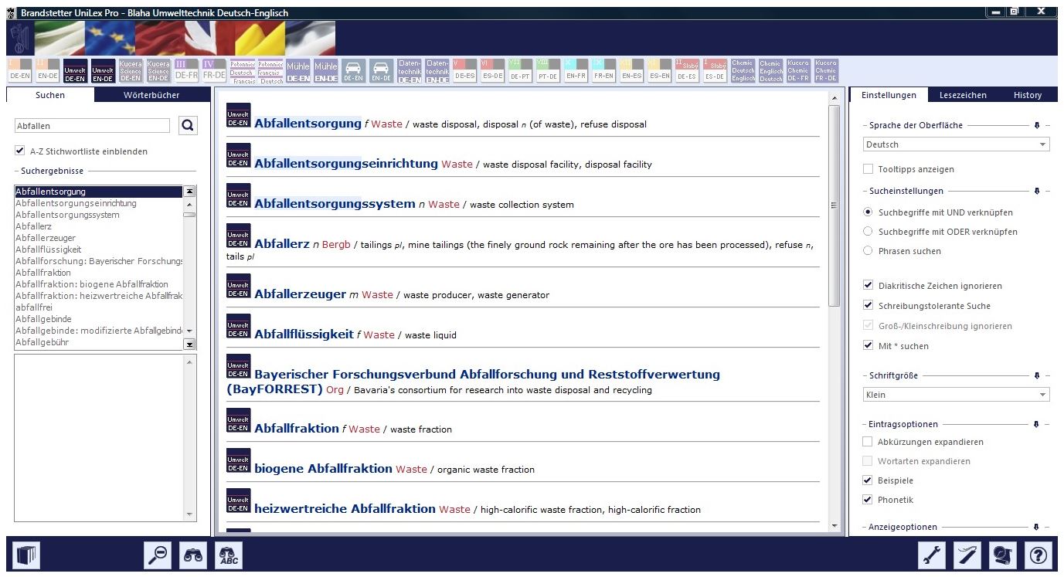The height and width of the screenshot is (577, 1064).
Task: Choose the Mühle DE-EN dictionary icon
Action: 297,71
